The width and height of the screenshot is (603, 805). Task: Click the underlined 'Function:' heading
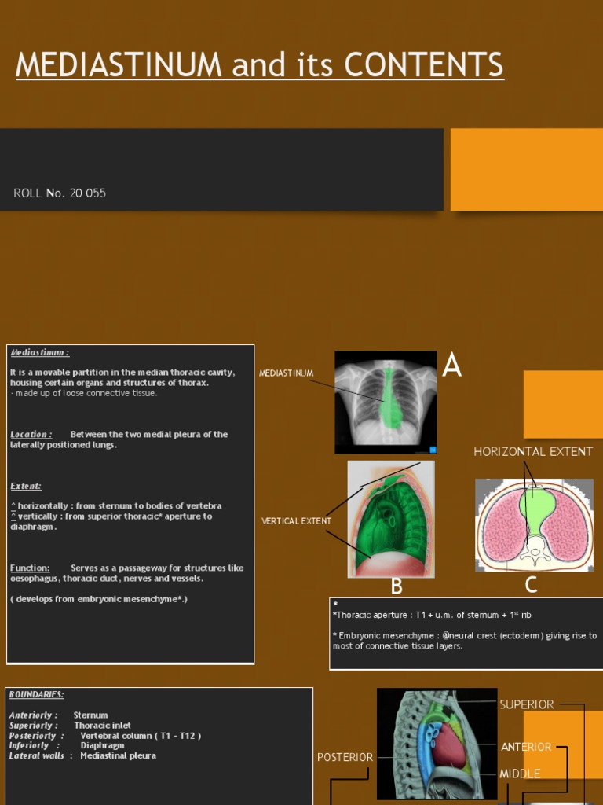(x=30, y=568)
